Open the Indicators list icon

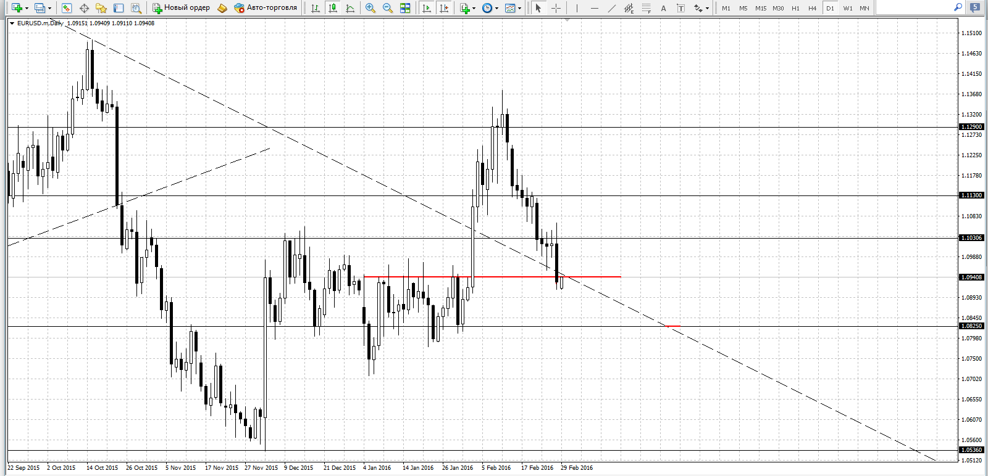pyautogui.click(x=464, y=8)
